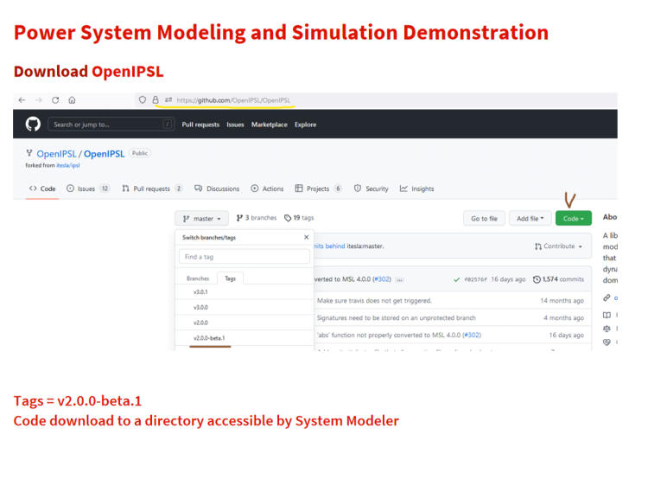Expand commit message with ellipsis button
Viewport: 648px width, 486px height.
[399, 279]
